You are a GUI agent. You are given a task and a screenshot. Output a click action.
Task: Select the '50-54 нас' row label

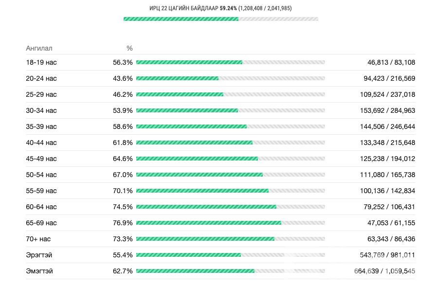(41, 175)
